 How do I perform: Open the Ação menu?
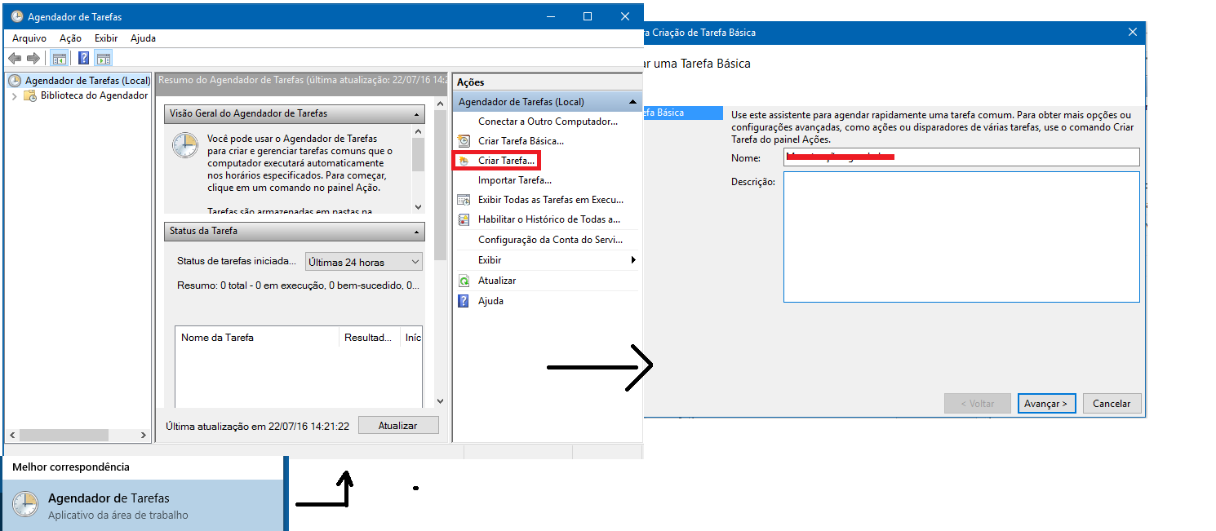coord(71,38)
